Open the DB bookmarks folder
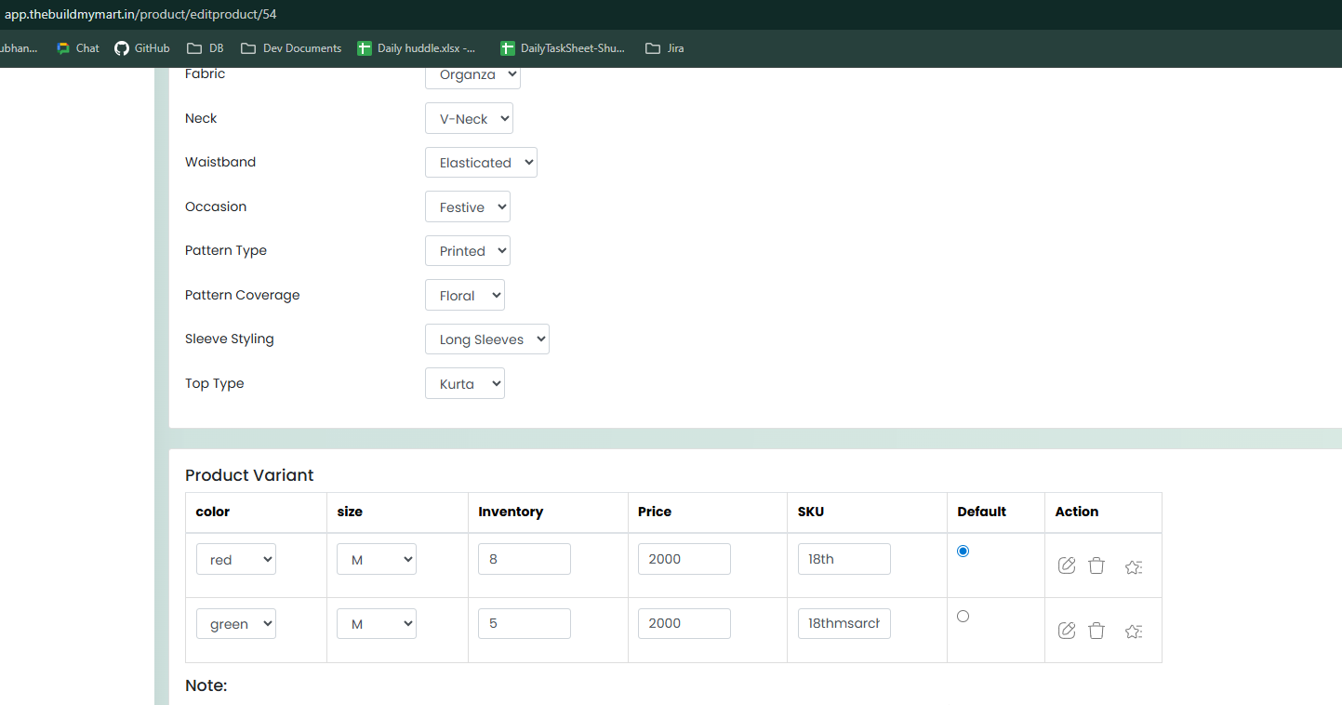The height and width of the screenshot is (705, 1342). coord(206,48)
